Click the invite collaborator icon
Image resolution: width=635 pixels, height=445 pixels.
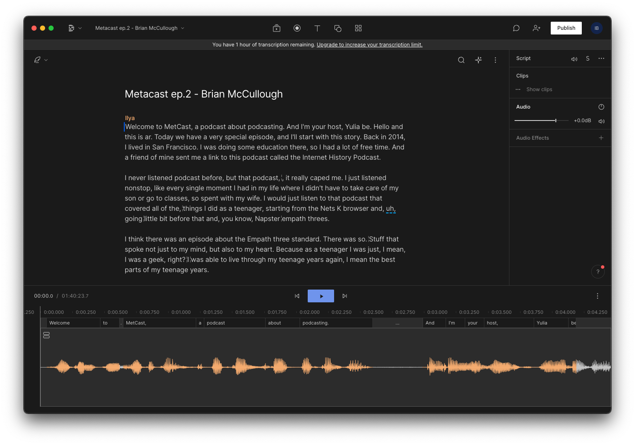(x=537, y=28)
